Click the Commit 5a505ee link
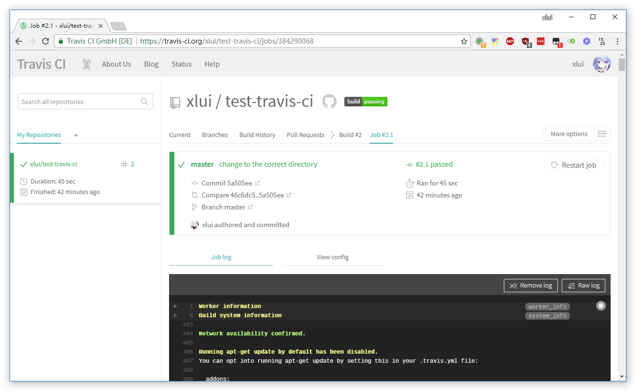Viewport: 636px width, 391px height. click(227, 183)
